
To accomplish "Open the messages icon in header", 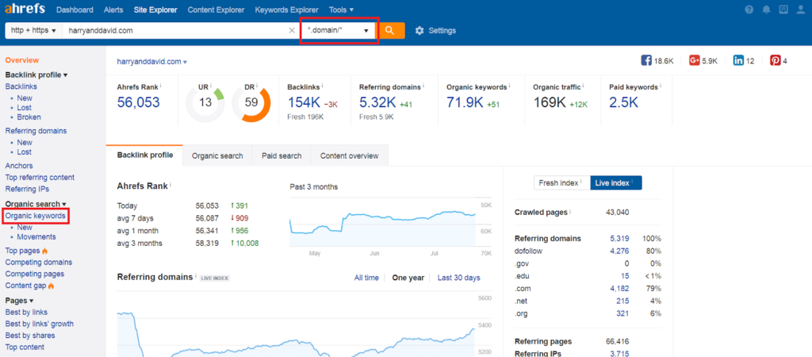I will 783,10.
